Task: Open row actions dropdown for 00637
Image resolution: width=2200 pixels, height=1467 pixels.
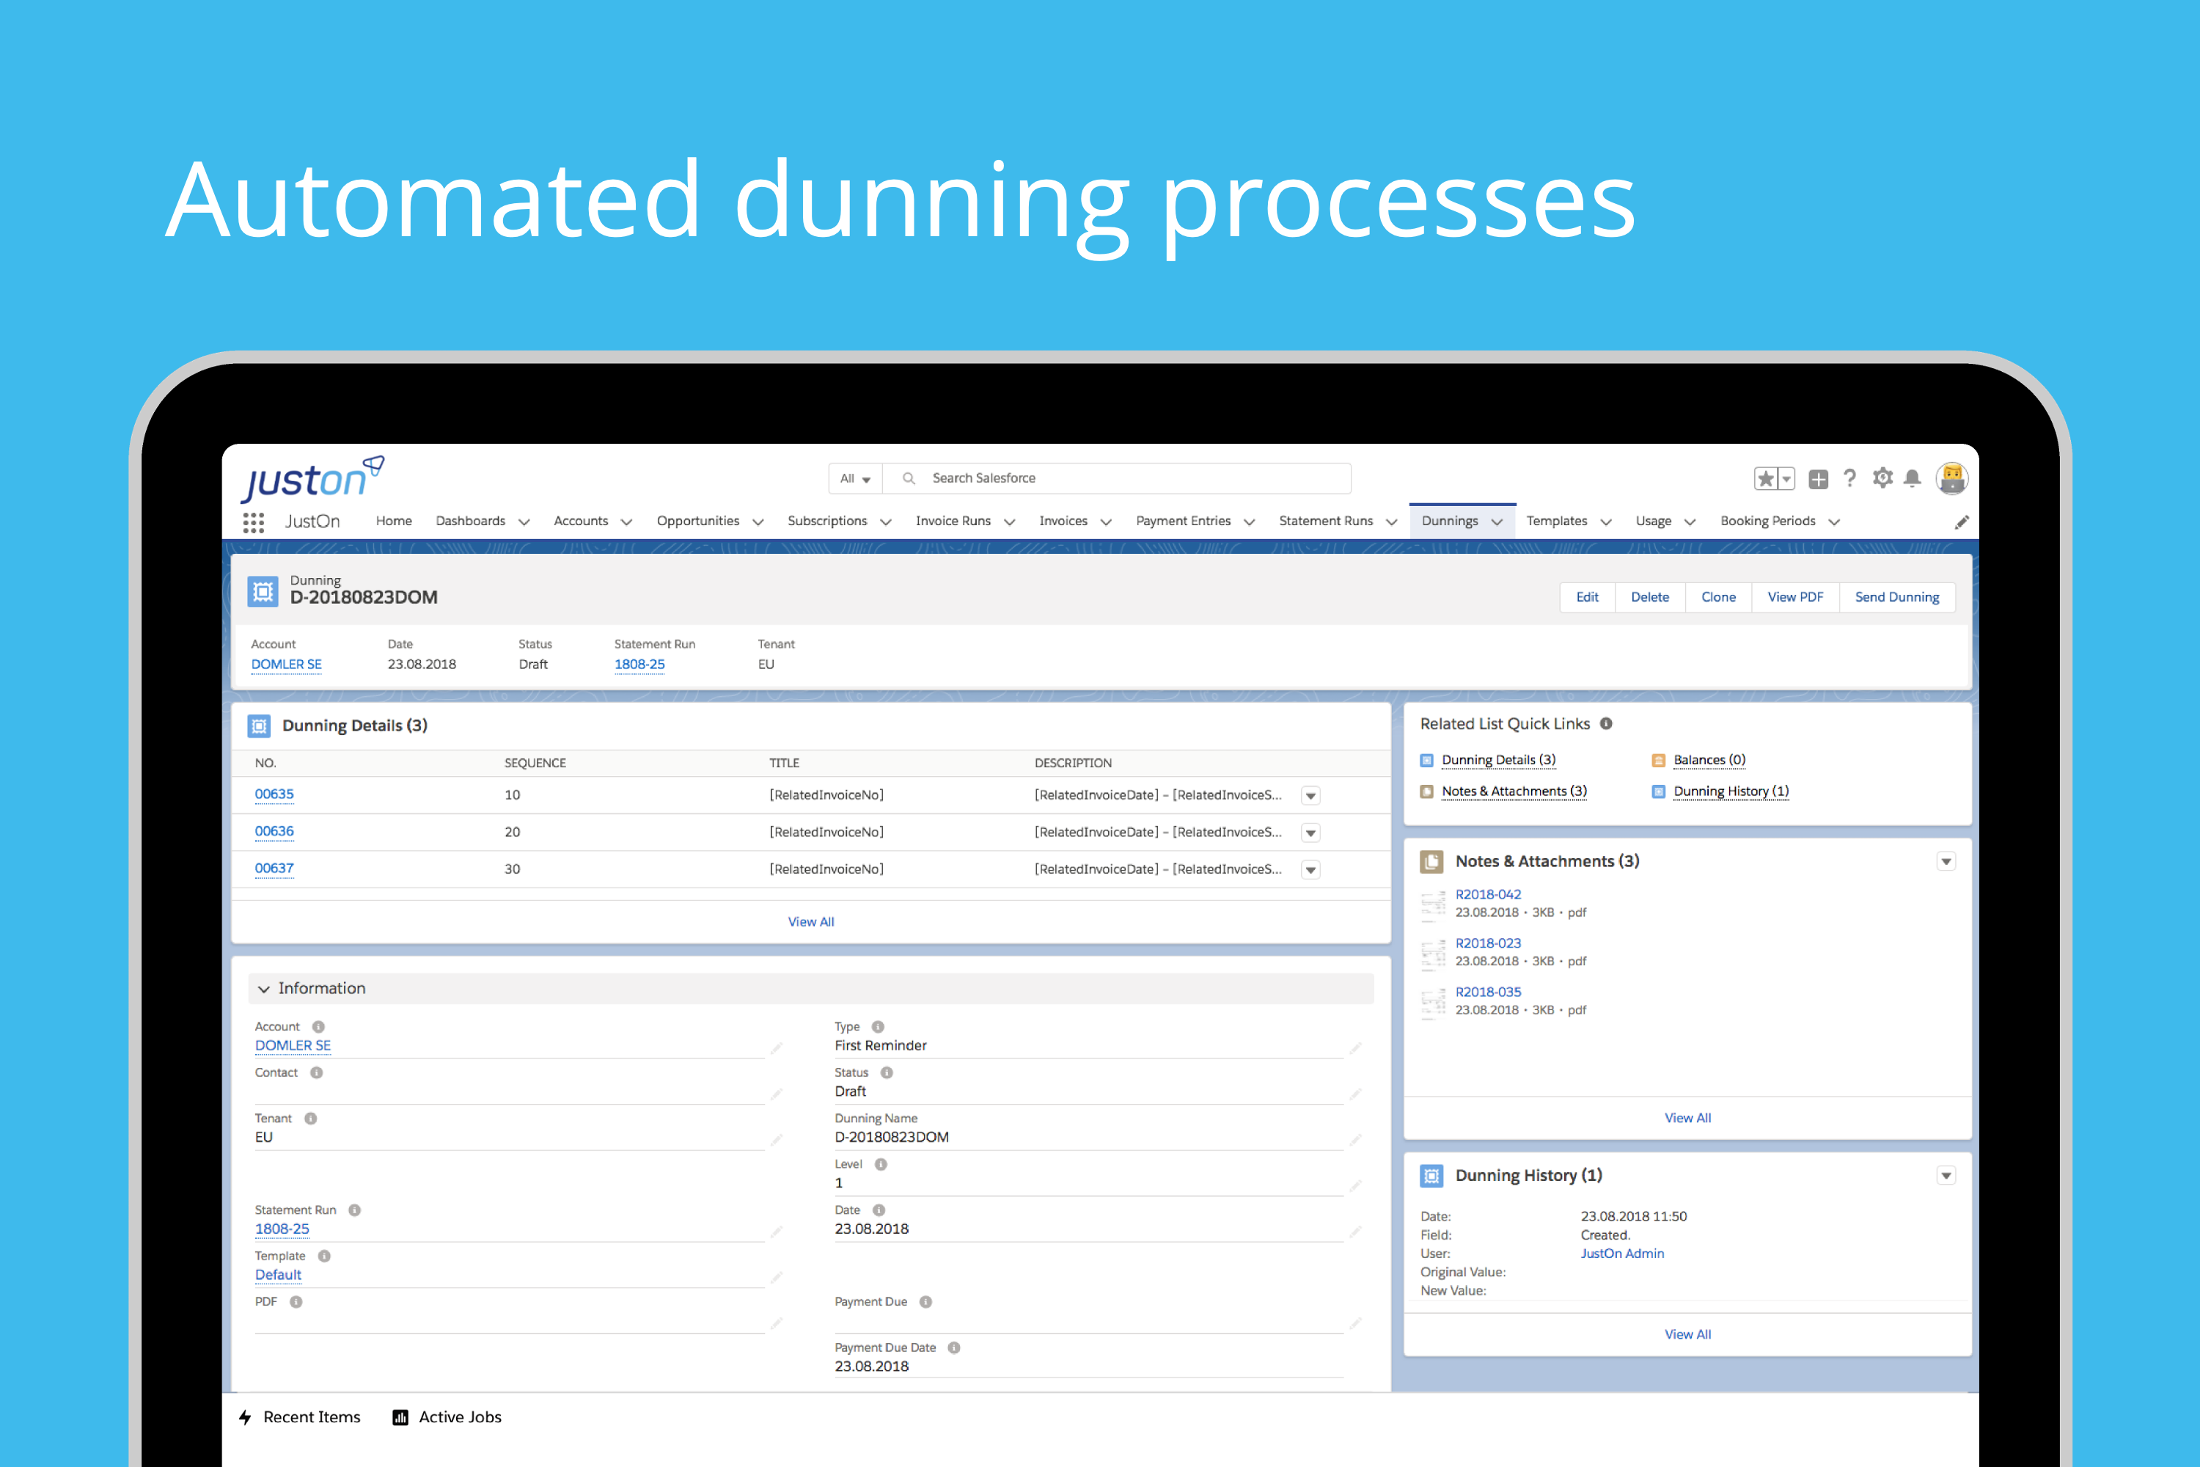Action: coord(1310,869)
